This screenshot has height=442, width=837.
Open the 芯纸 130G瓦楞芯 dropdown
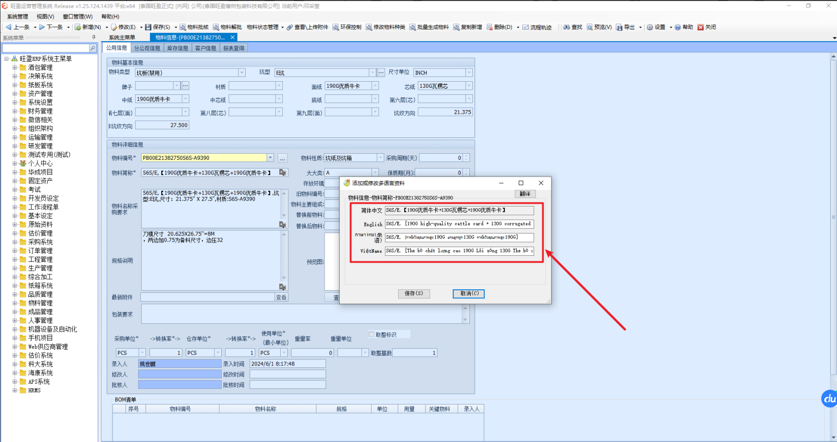point(469,86)
